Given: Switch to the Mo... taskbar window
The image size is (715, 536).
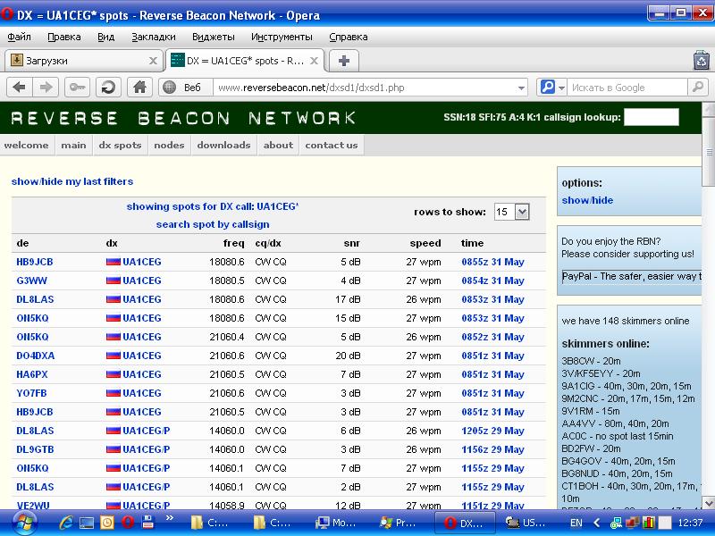Looking at the screenshot, I should click(x=336, y=523).
